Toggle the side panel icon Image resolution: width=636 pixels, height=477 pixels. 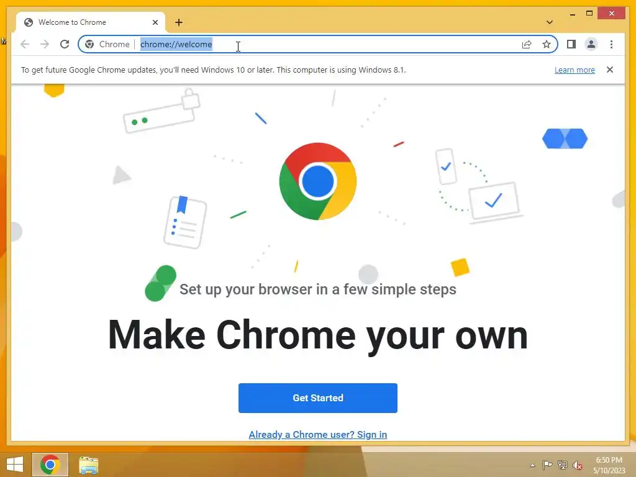click(571, 44)
